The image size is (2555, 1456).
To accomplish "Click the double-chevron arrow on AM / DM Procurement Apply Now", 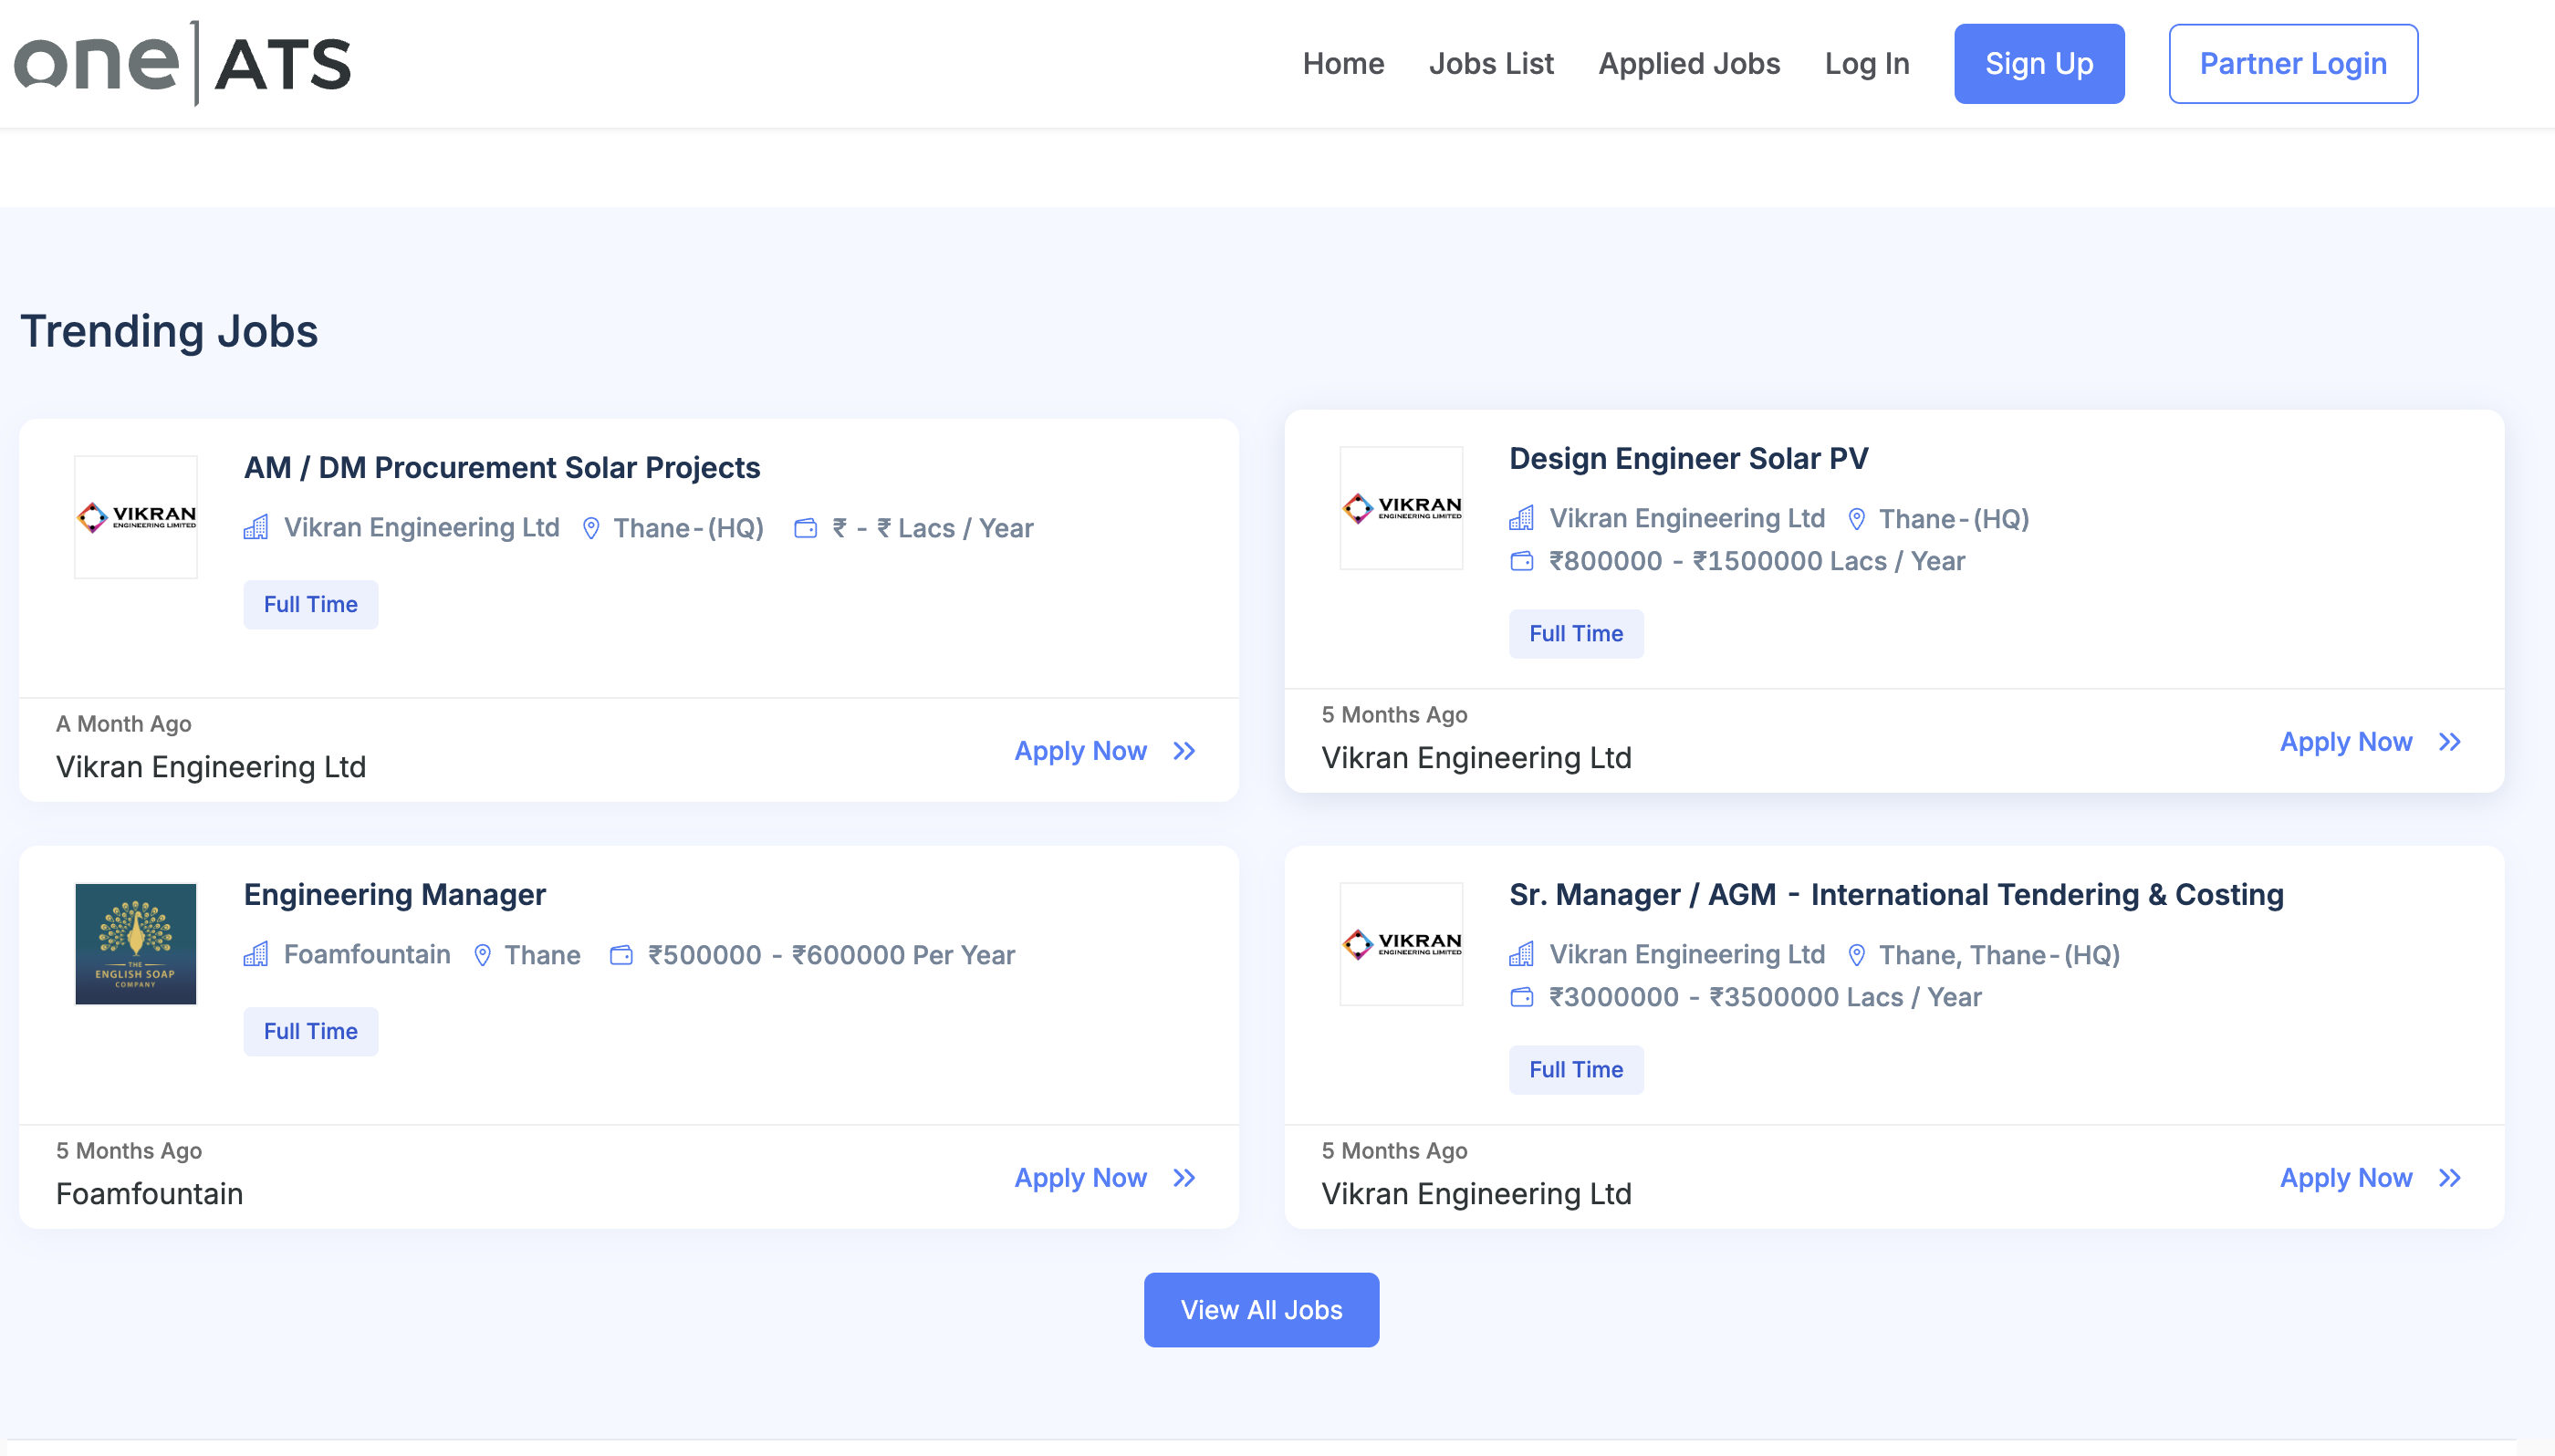I will 1184,751.
